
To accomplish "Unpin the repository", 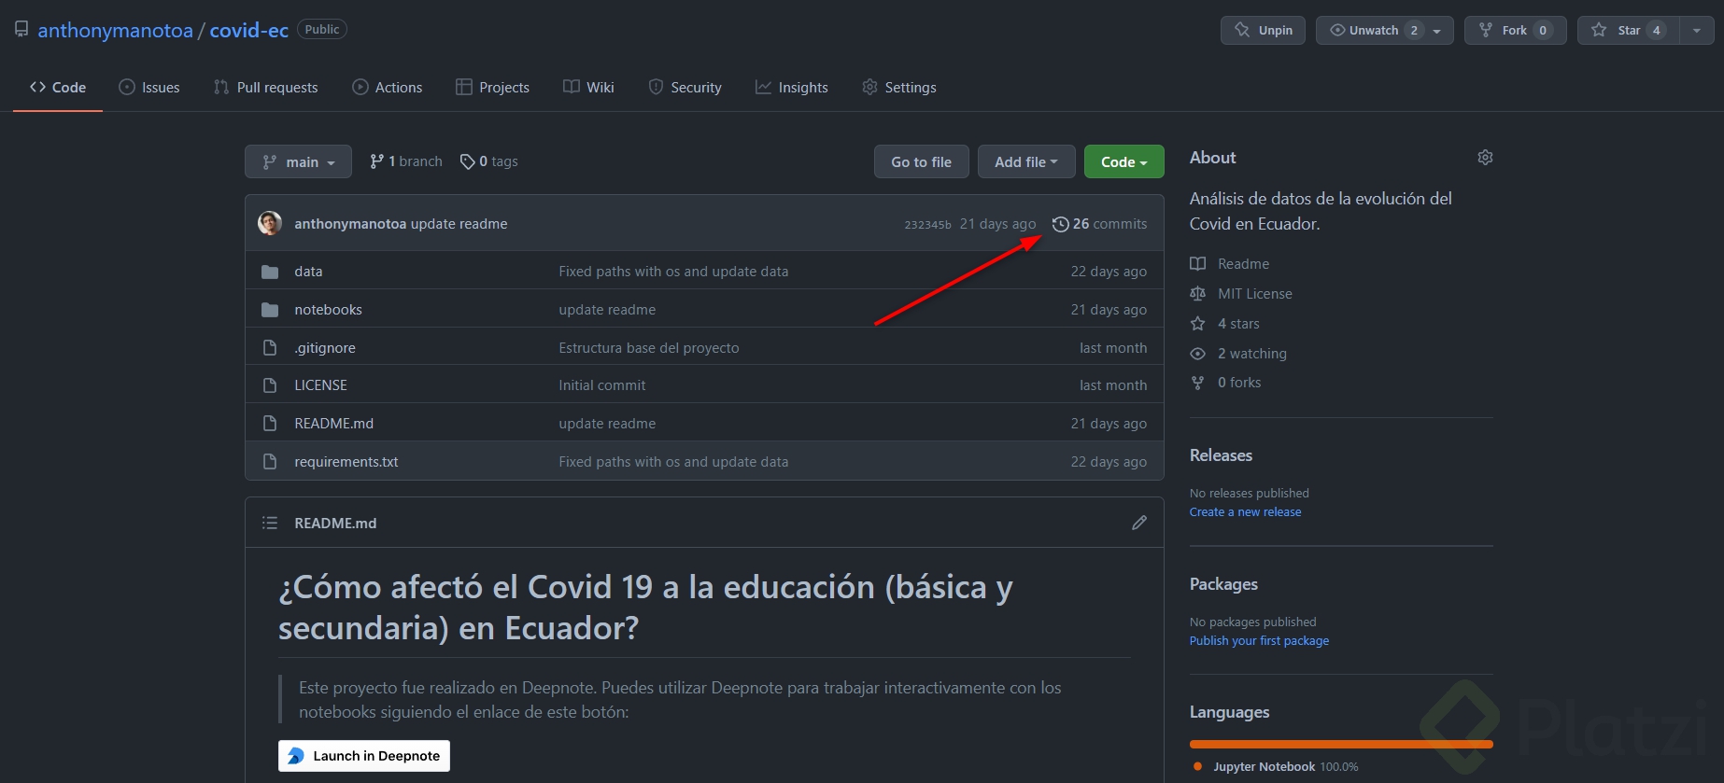I will tap(1263, 30).
